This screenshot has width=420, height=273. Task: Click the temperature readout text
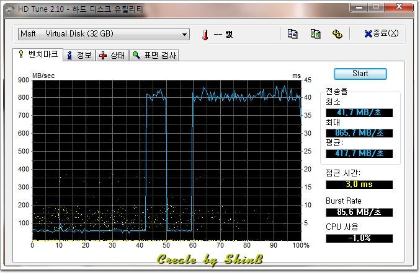point(223,34)
